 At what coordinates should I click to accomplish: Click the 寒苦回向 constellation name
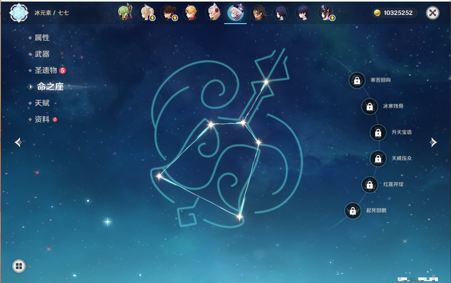point(381,80)
